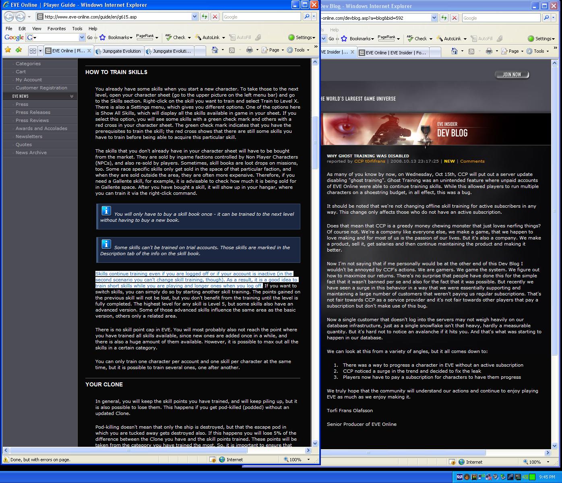Open Google toolbar search dropdown in Player Guide window
The width and height of the screenshot is (562, 483).
point(82,37)
